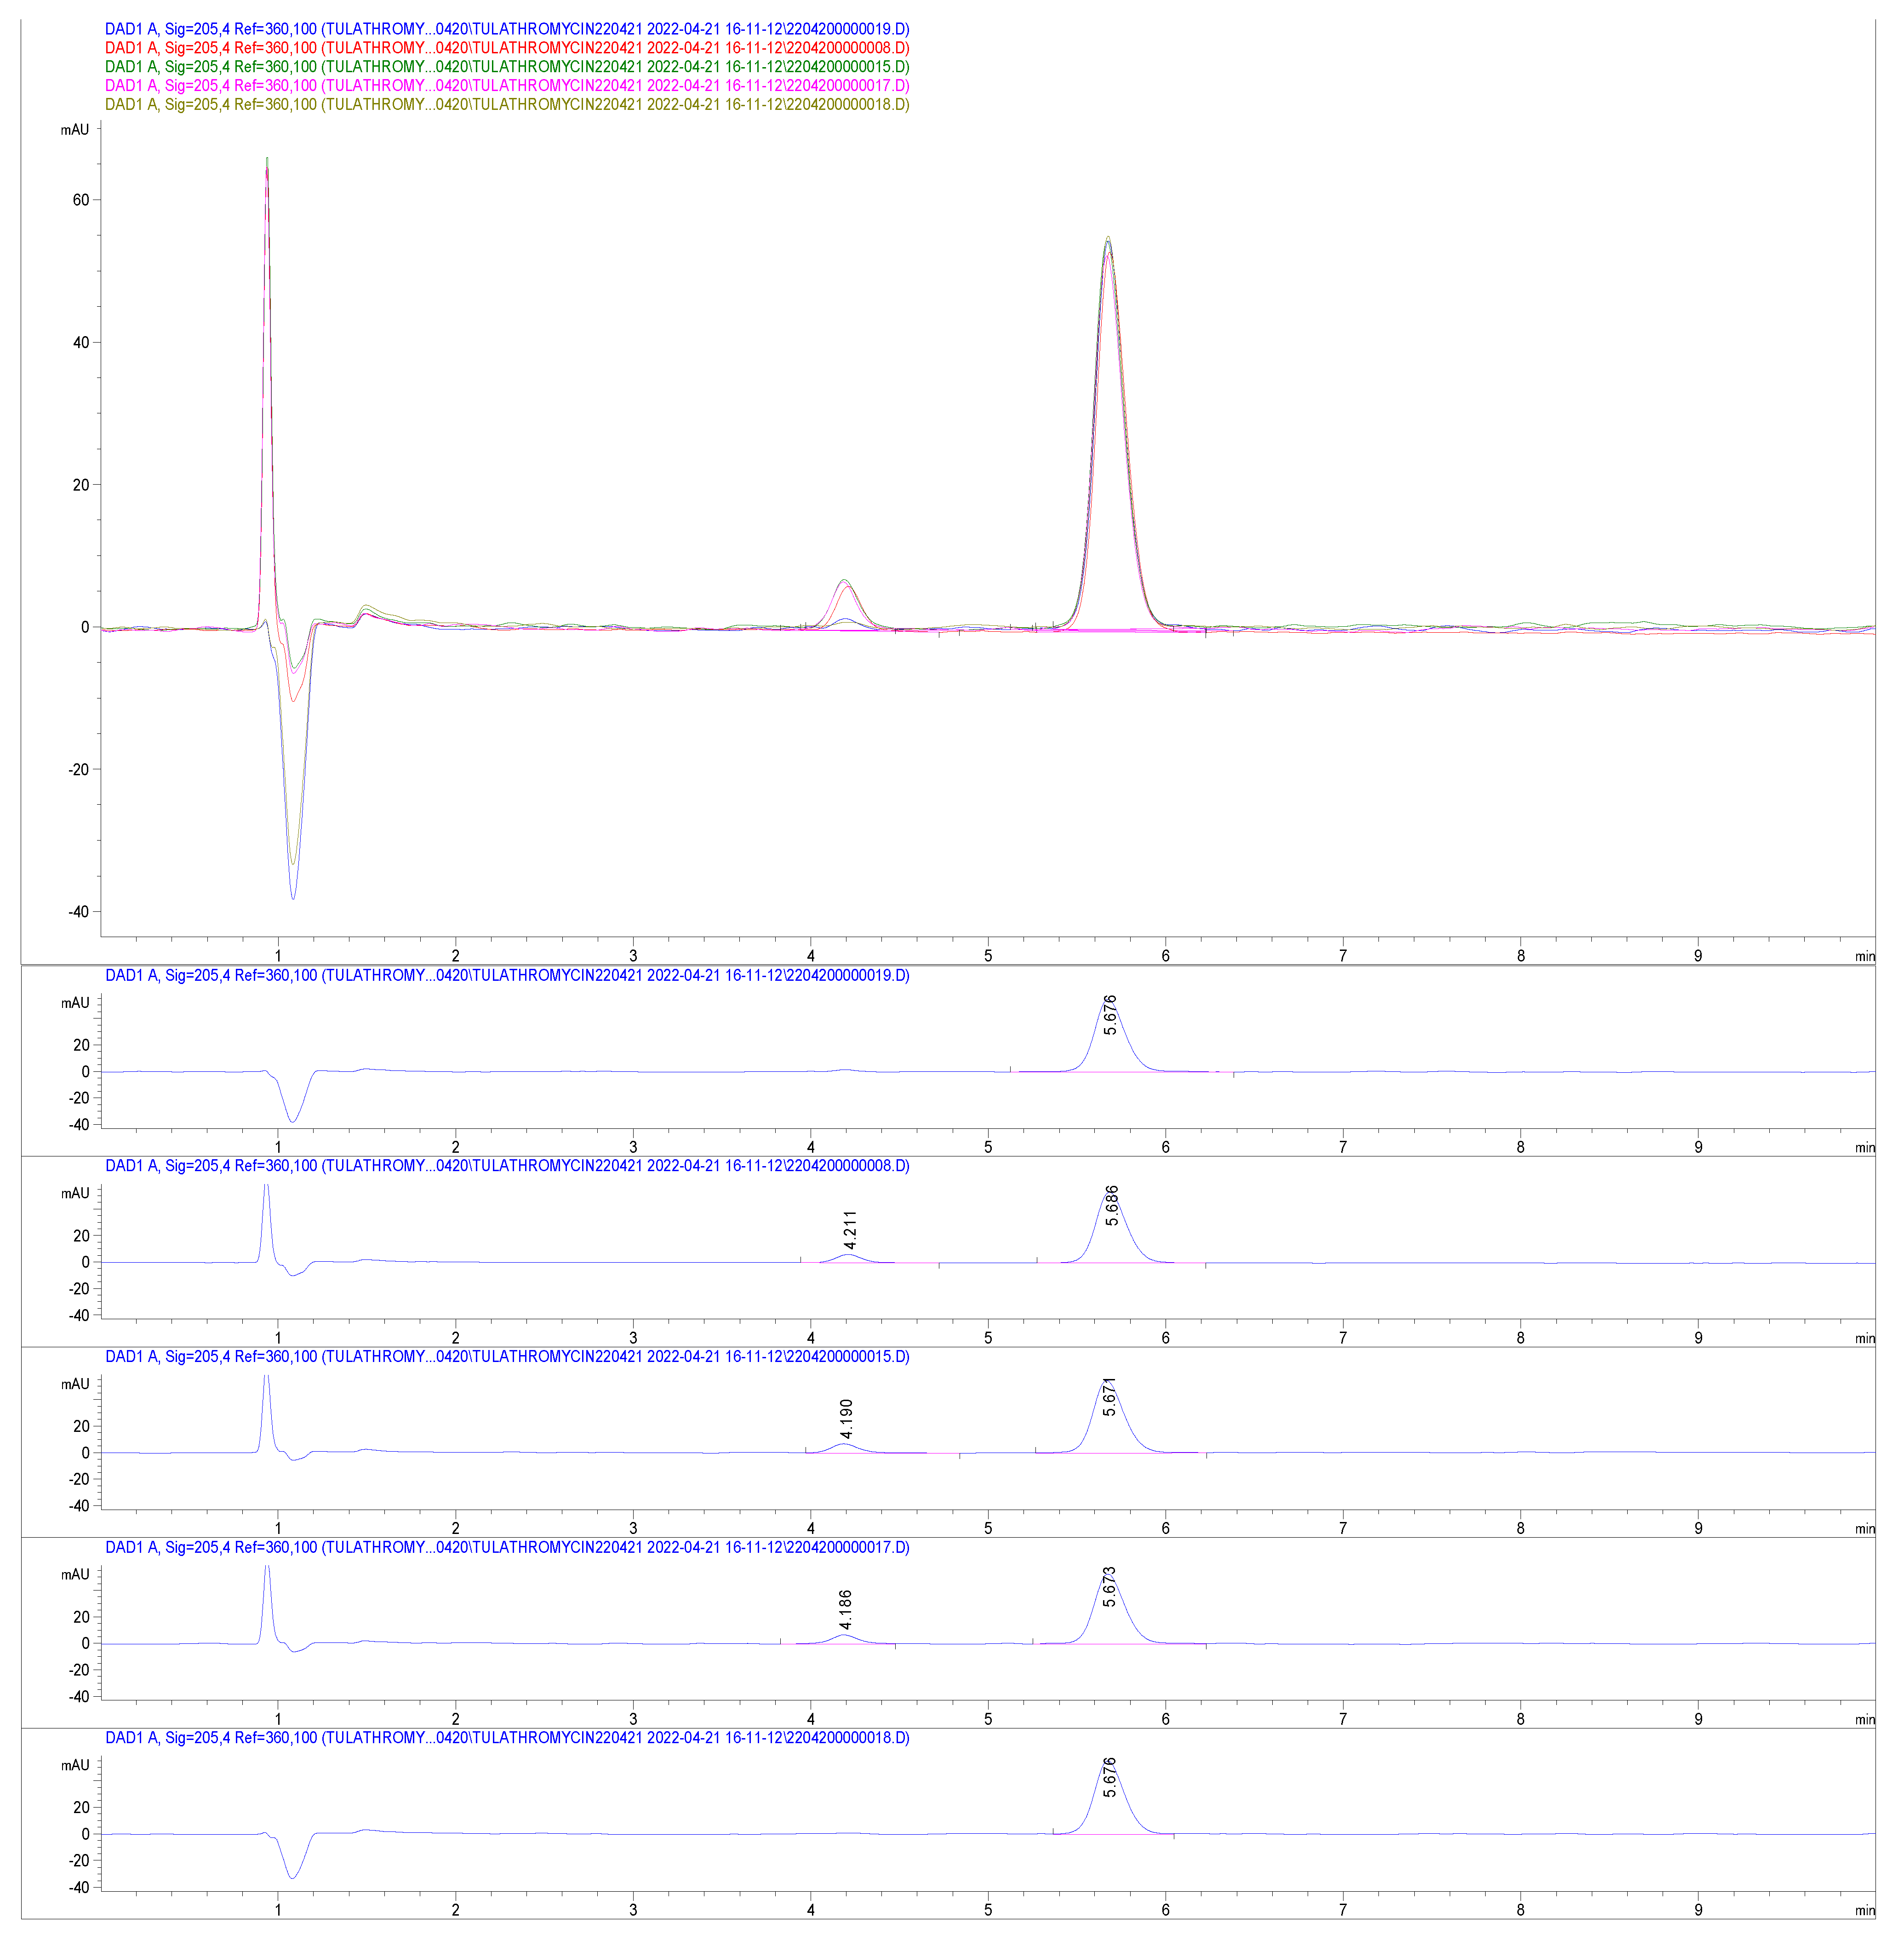
Task: Click the magenta legend entry ending 017.D
Action: [507, 86]
